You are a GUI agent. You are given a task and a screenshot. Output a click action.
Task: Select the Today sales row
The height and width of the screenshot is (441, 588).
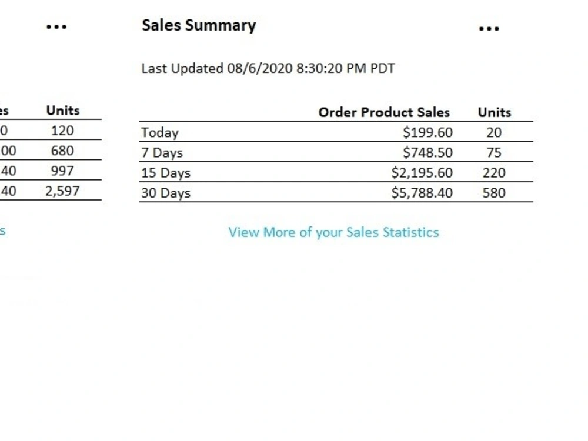[x=336, y=132]
